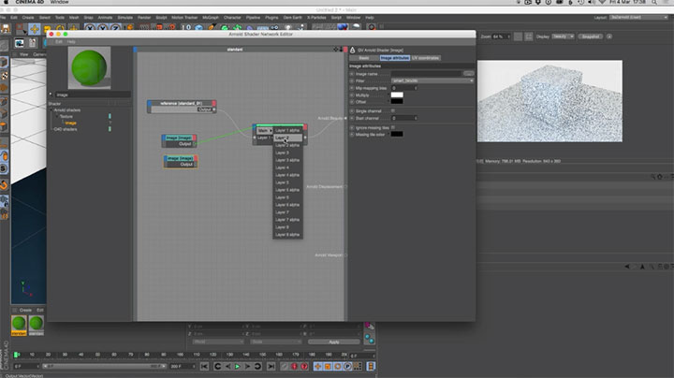674x378 pixels.
Task: Open the Edit menu in Shader Network Editor
Action: pyautogui.click(x=59, y=42)
